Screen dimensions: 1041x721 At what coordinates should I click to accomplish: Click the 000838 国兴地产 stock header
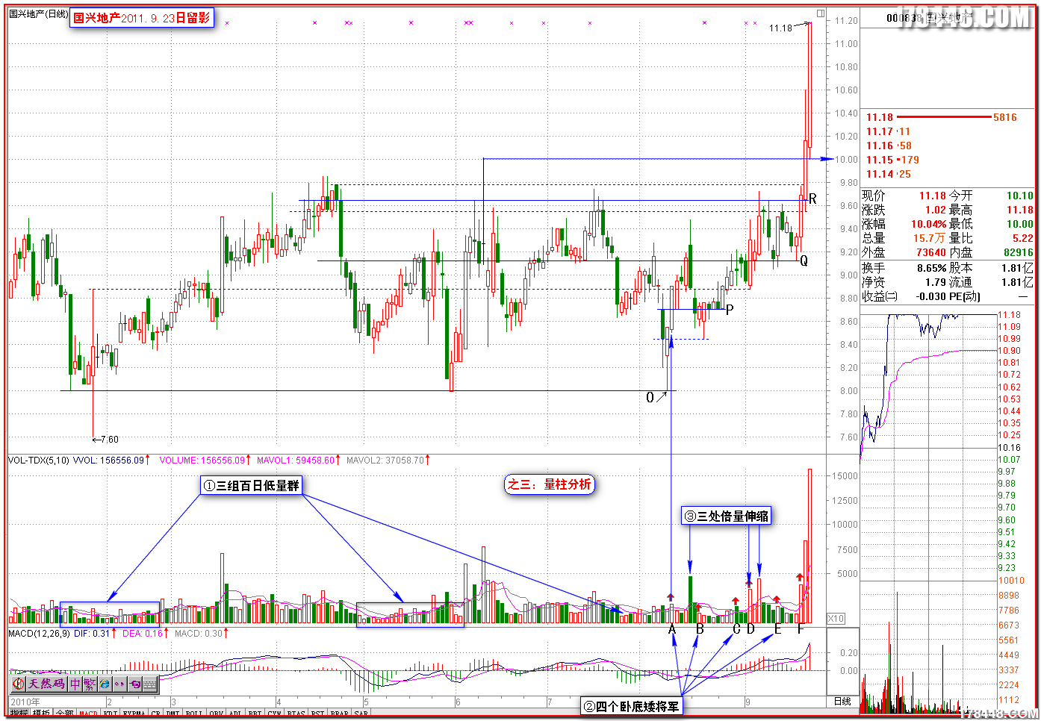930,17
